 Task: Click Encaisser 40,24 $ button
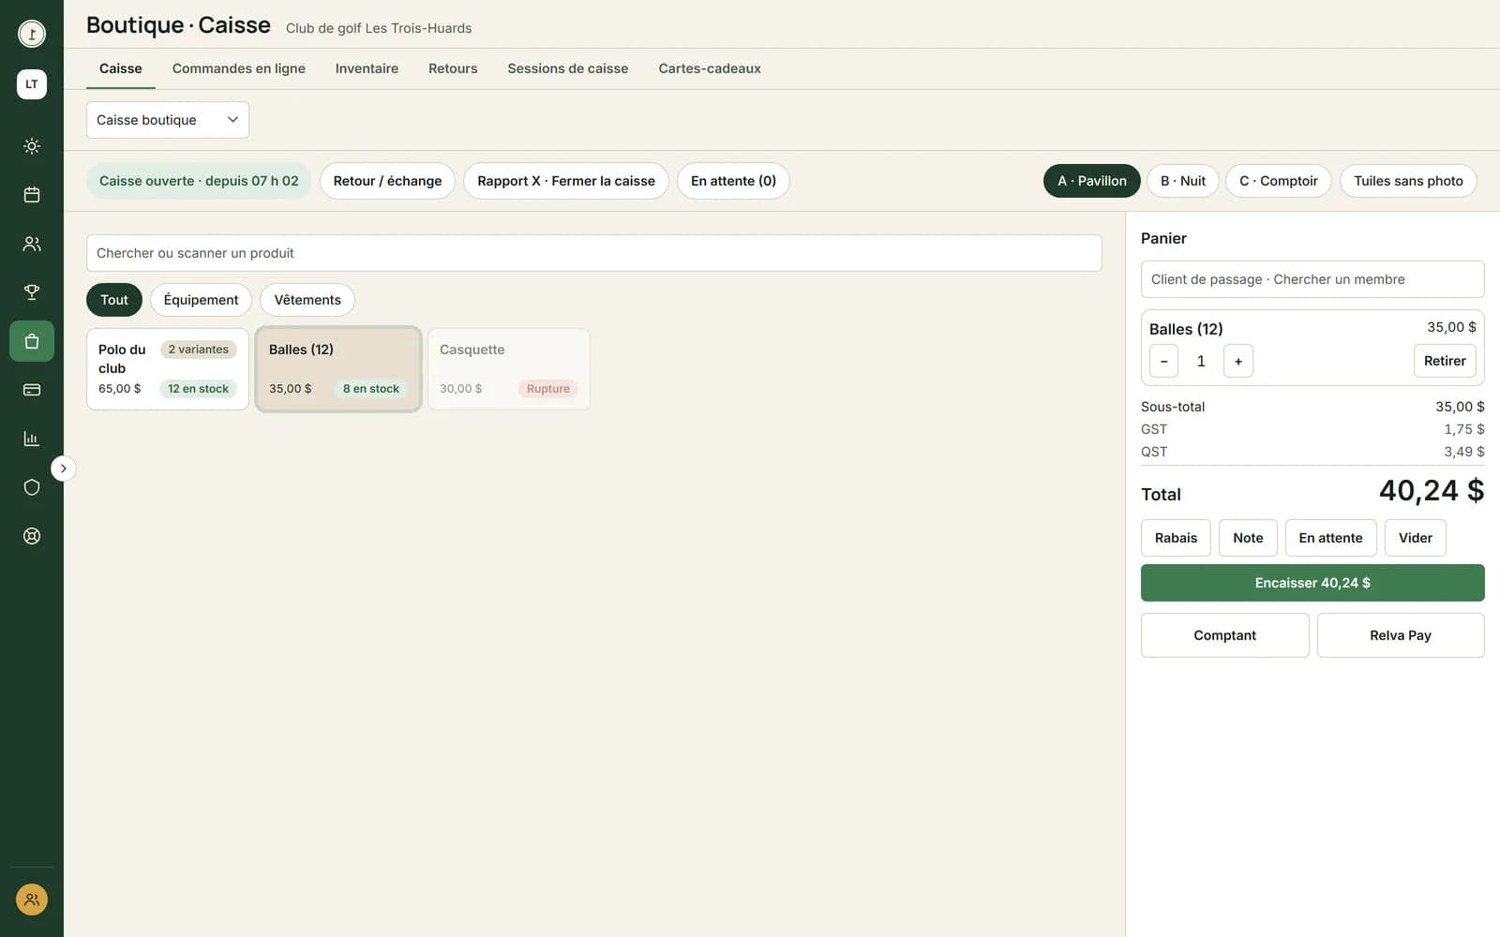pyautogui.click(x=1312, y=583)
